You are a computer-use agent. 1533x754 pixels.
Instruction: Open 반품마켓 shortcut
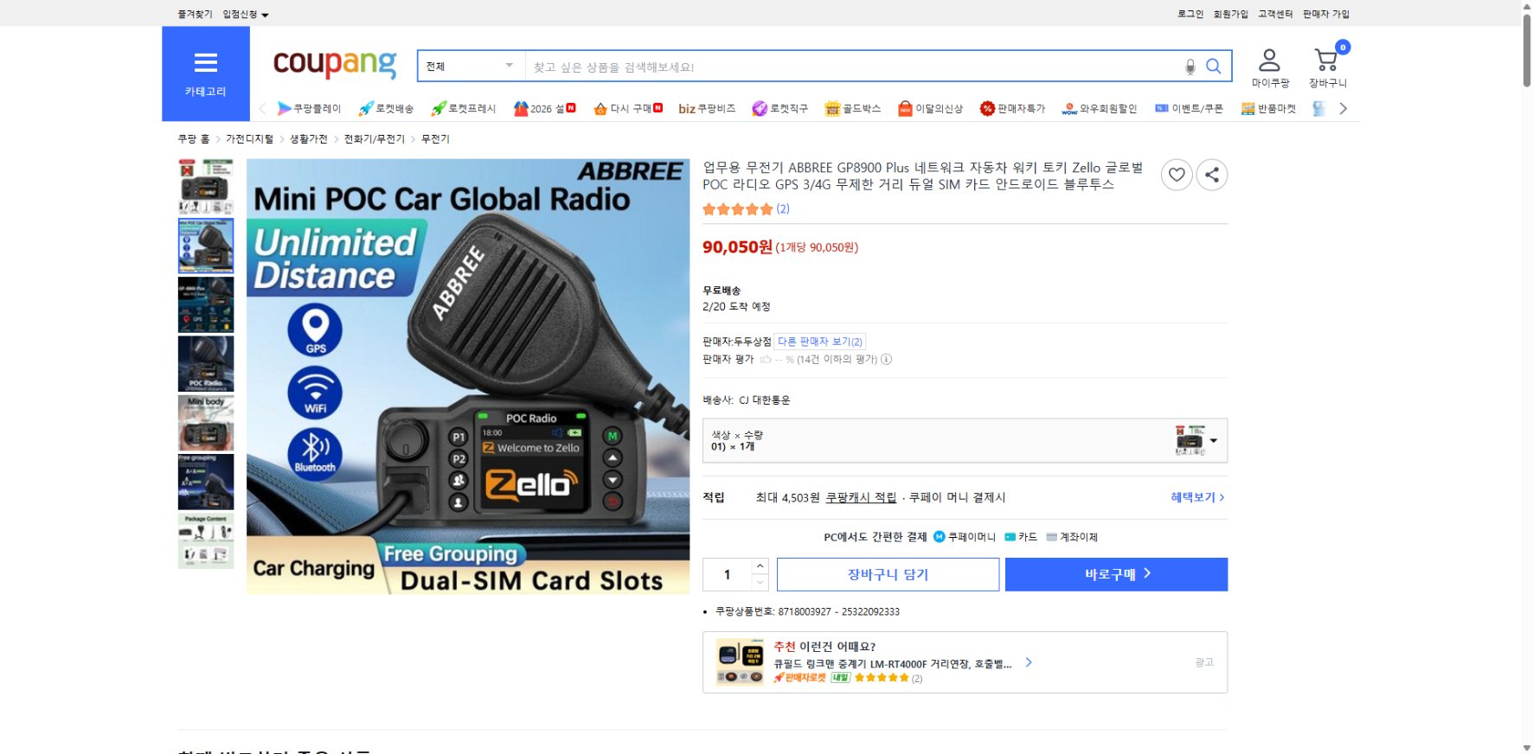[x=1268, y=108]
